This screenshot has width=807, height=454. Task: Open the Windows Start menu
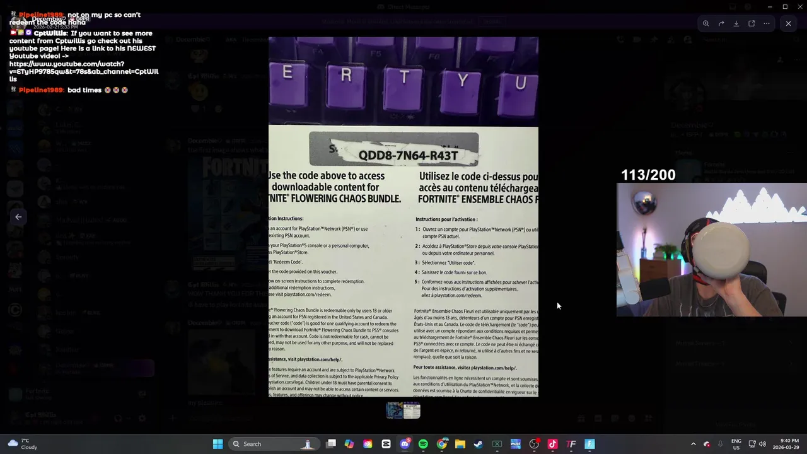pyautogui.click(x=218, y=444)
